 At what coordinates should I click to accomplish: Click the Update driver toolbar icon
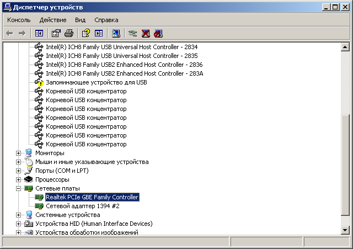tap(132, 34)
